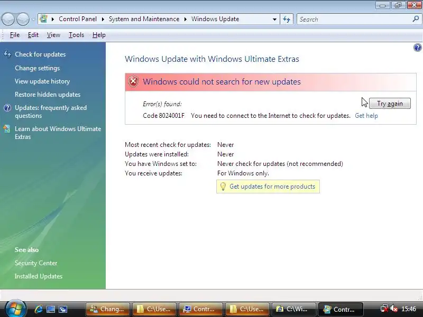Open Updates: frequently asked questions
Viewport: 423px width, 317px height.
coord(51,111)
